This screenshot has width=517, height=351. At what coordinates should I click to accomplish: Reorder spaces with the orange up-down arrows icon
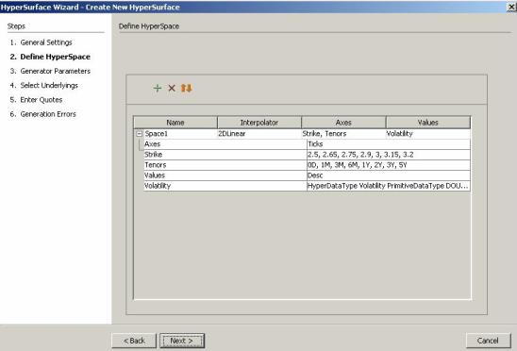(186, 88)
